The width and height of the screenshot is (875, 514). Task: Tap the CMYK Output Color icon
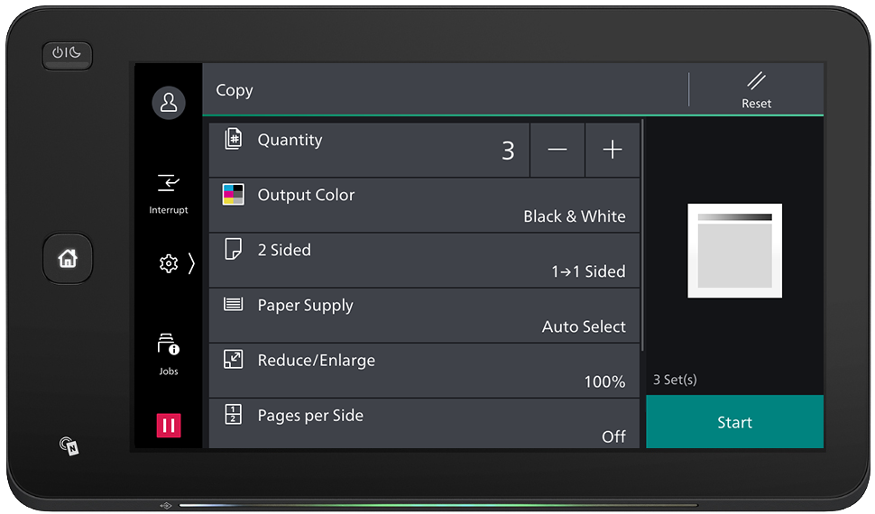coord(234,194)
